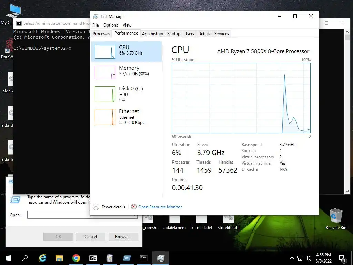Click the Threads value 1459
Image resolution: width=353 pixels, height=265 pixels.
(204, 170)
